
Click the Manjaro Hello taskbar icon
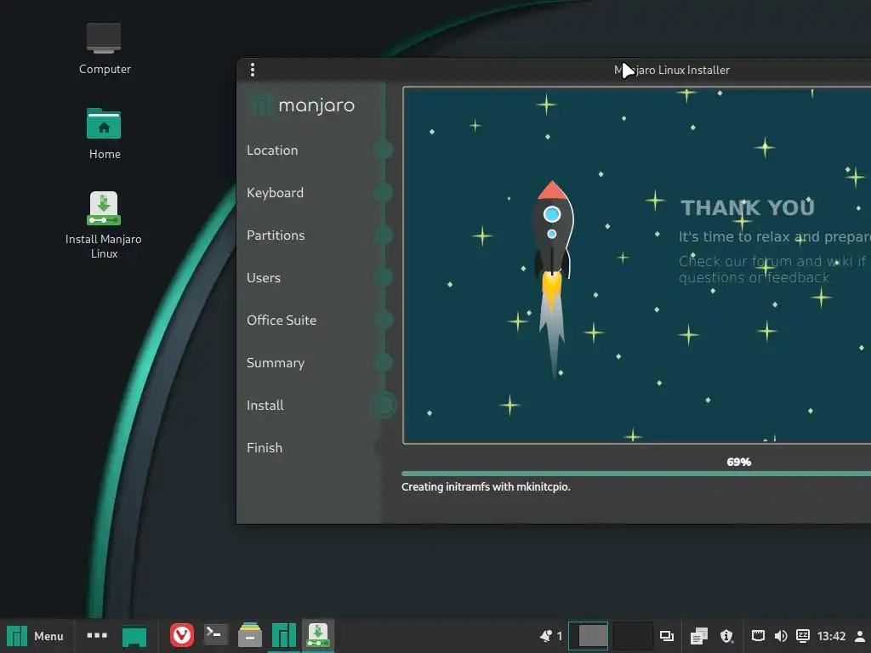[284, 635]
